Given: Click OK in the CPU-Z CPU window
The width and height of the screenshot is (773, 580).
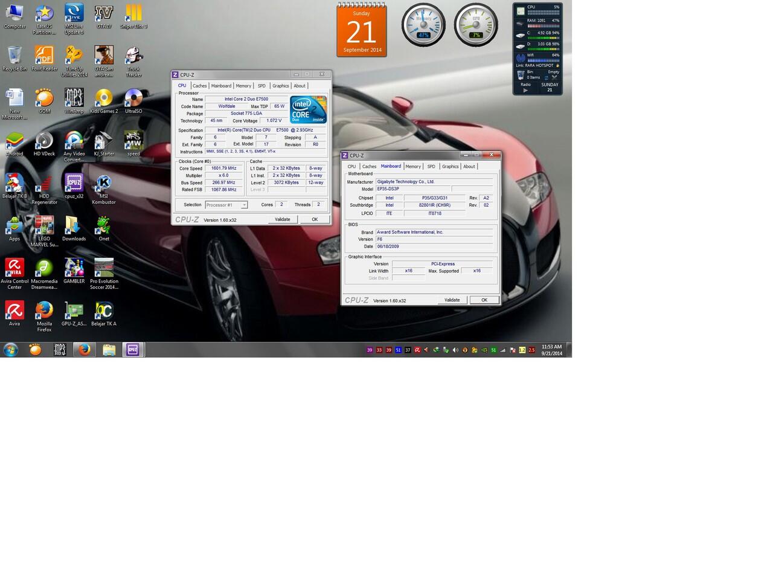Looking at the screenshot, I should click(x=315, y=219).
